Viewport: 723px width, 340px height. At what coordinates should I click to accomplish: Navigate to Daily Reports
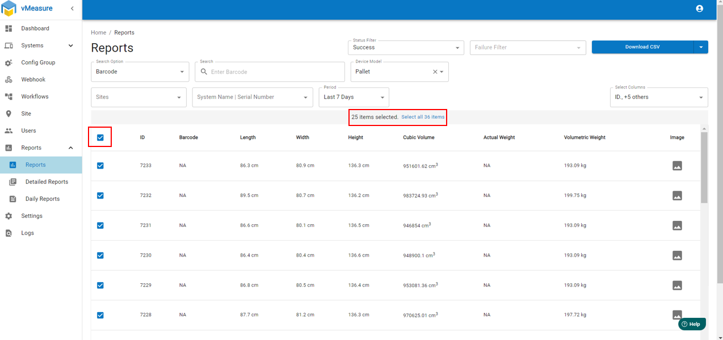coord(42,199)
